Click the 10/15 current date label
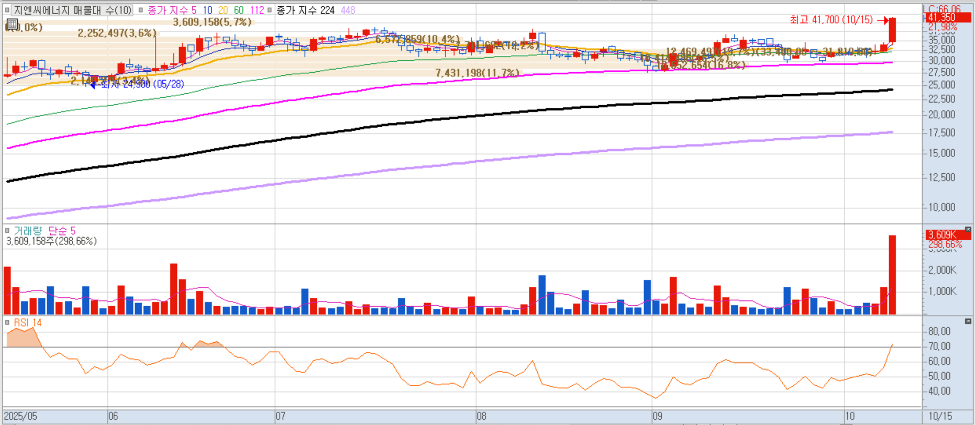 pyautogui.click(x=940, y=416)
